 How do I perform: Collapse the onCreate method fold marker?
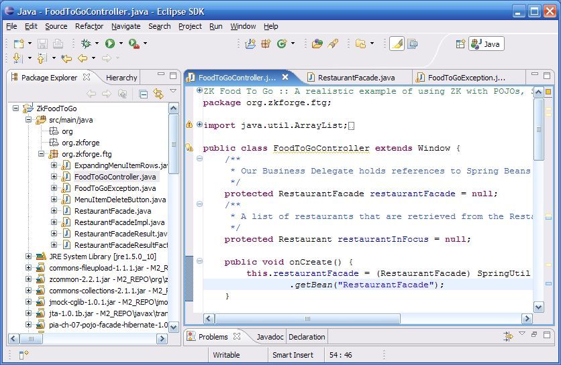[x=199, y=262]
